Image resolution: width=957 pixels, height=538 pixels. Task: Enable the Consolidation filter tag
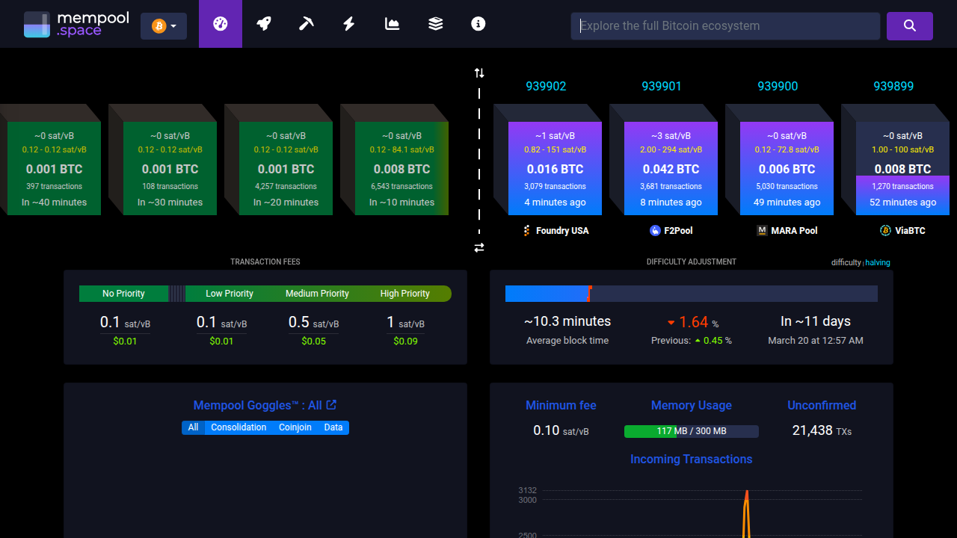(x=239, y=427)
